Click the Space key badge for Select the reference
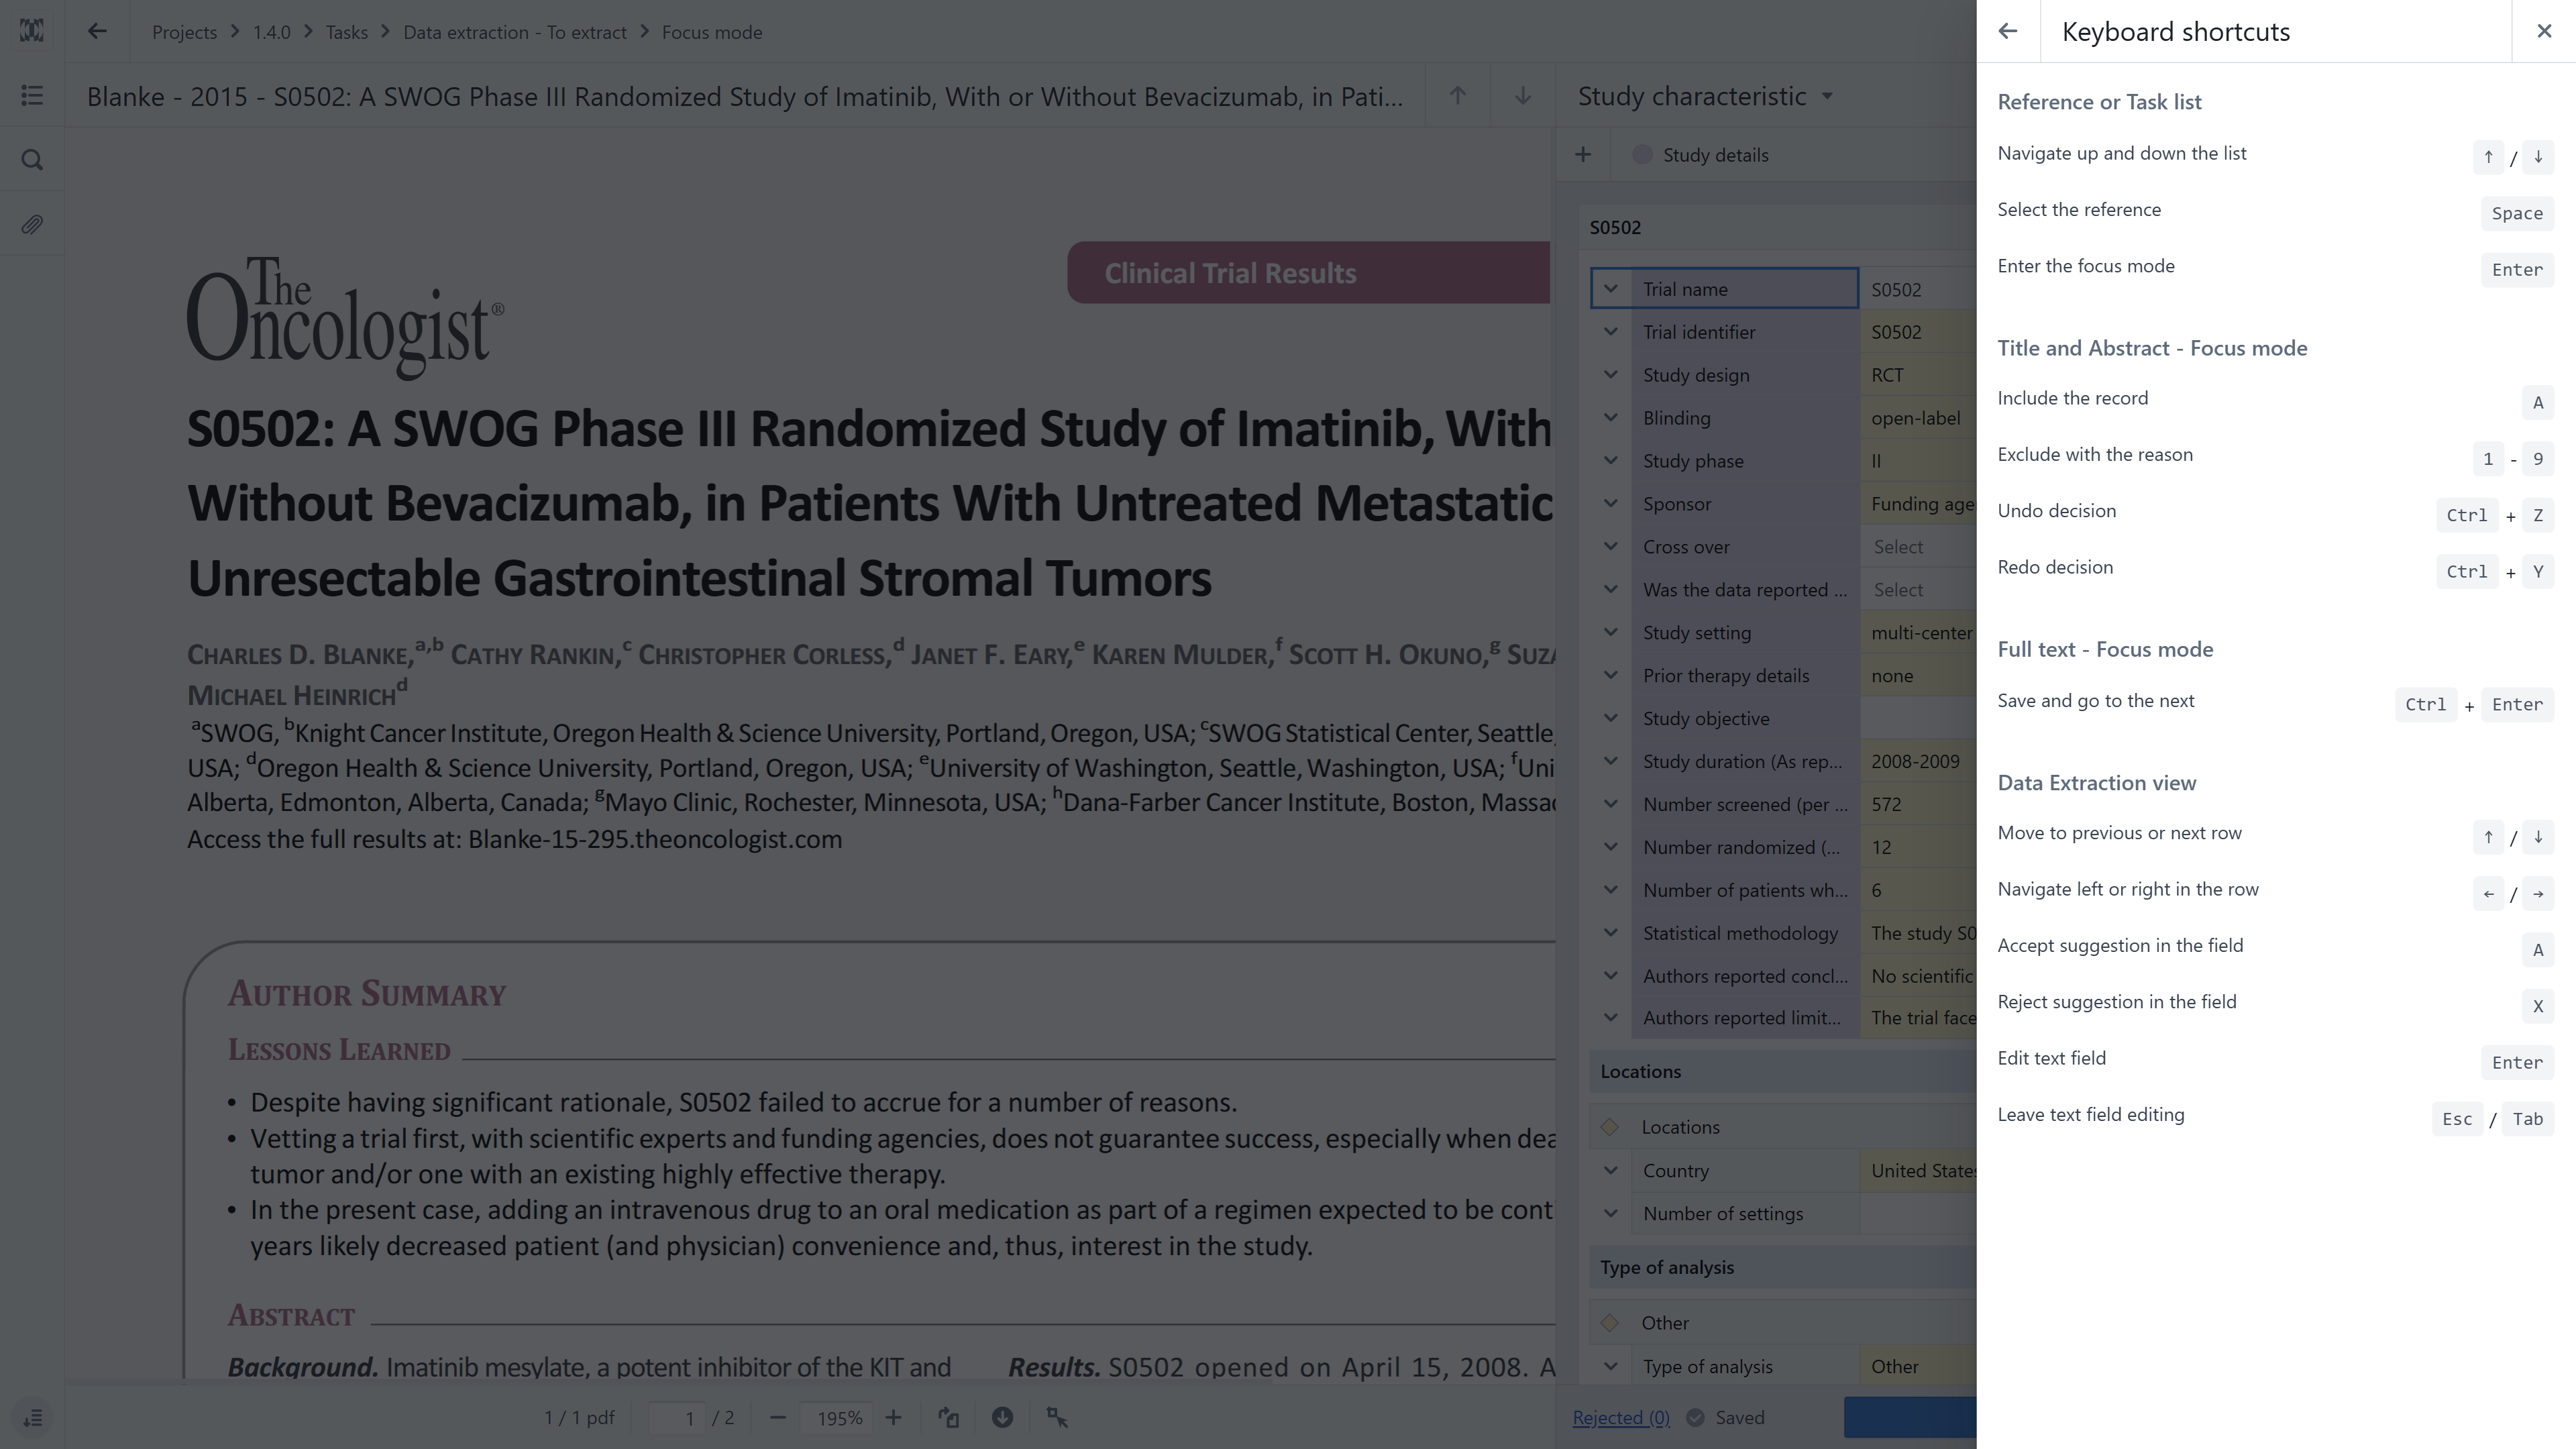 pos(2517,213)
